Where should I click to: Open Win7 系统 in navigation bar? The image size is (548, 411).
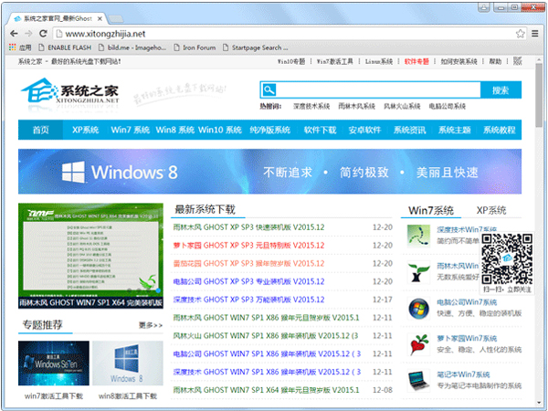(x=130, y=130)
